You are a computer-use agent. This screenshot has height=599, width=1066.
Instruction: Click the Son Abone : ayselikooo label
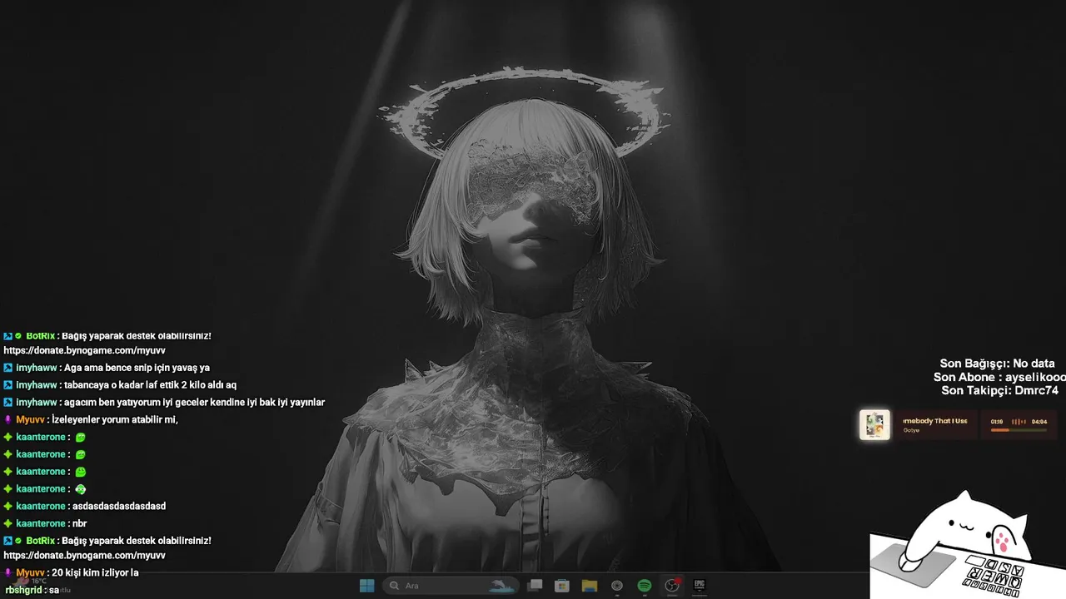point(999,377)
